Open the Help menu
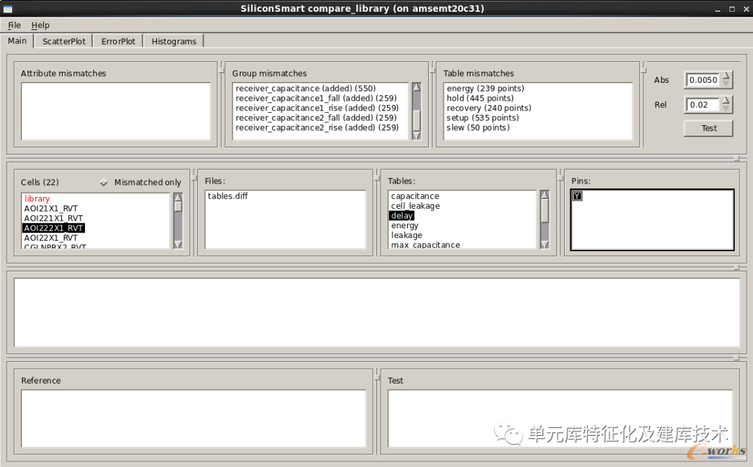Viewport: 753px width, 467px height. coord(40,26)
